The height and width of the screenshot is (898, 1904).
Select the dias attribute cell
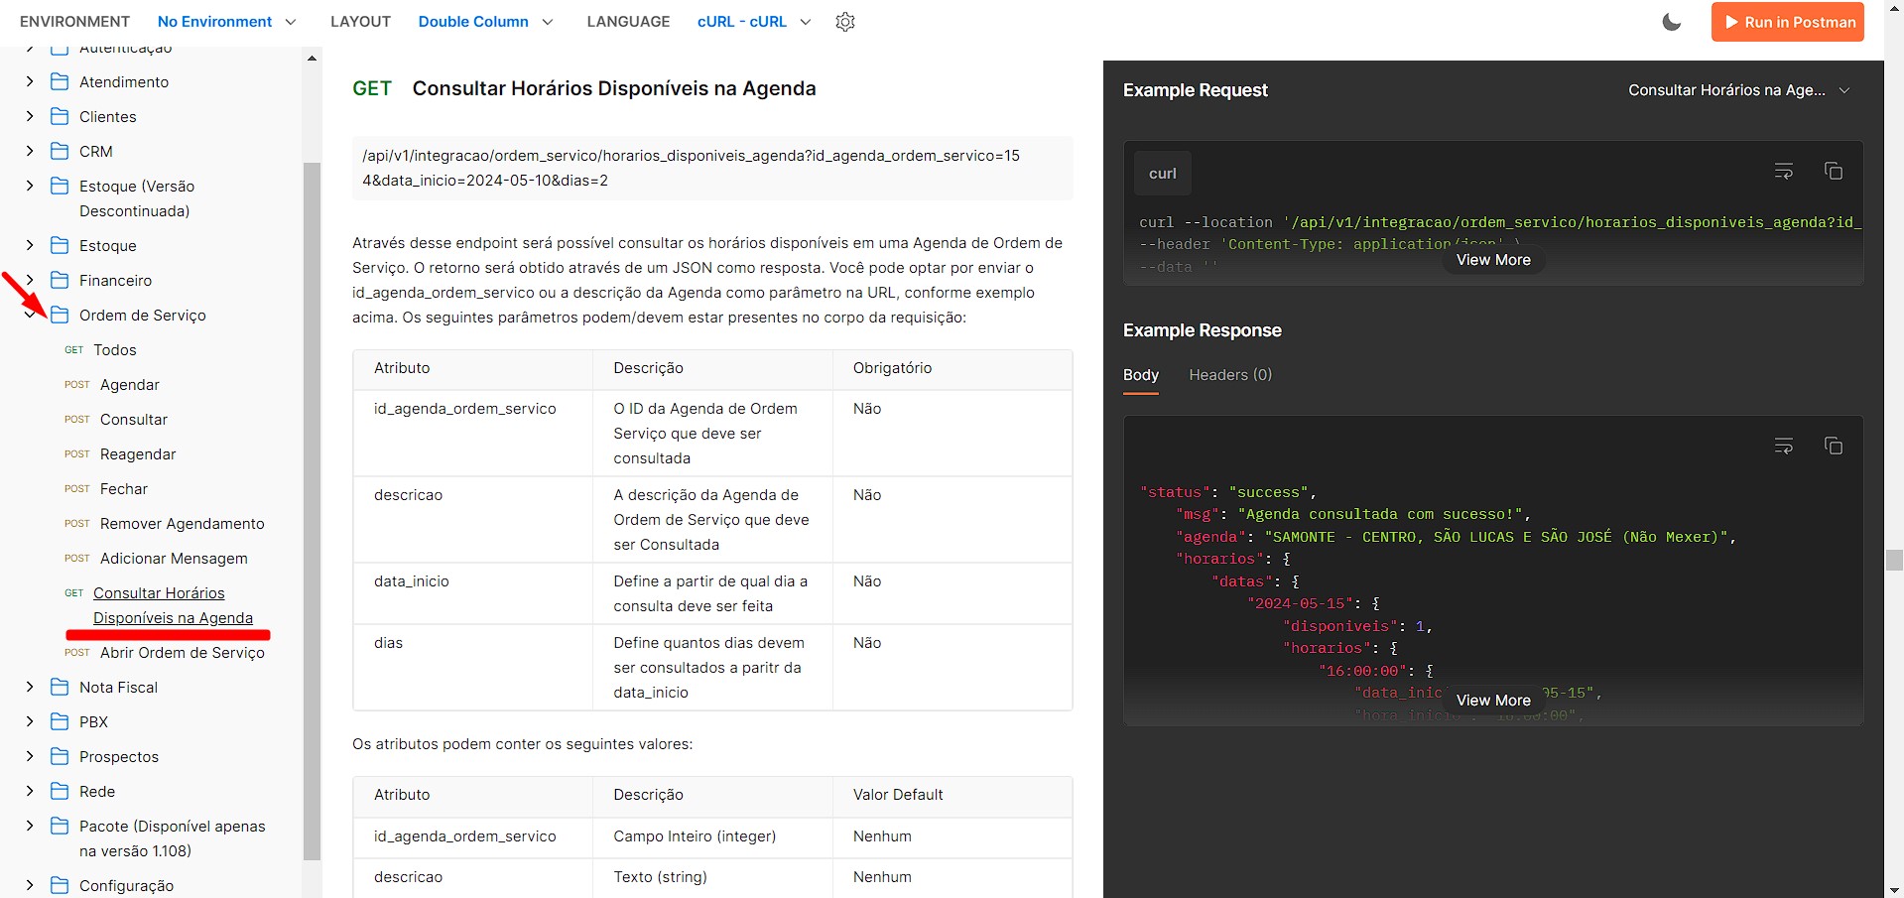[x=472, y=668]
